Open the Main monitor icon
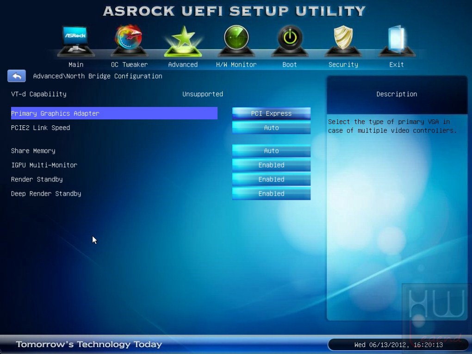The width and height of the screenshot is (472, 354). pyautogui.click(x=76, y=41)
